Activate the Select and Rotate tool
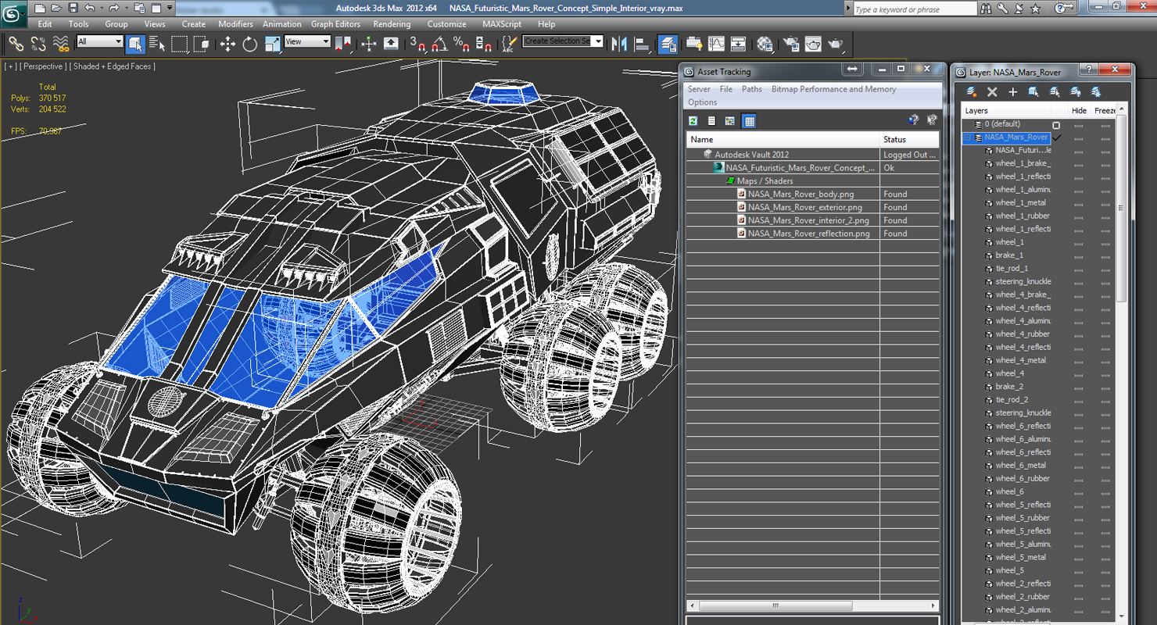 (250, 44)
